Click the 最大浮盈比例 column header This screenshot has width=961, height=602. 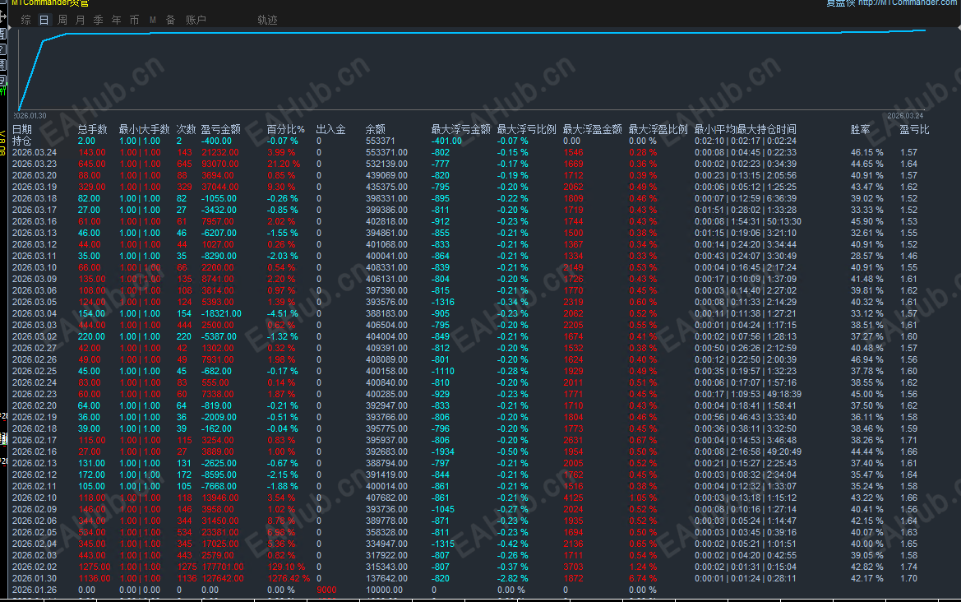pos(658,129)
